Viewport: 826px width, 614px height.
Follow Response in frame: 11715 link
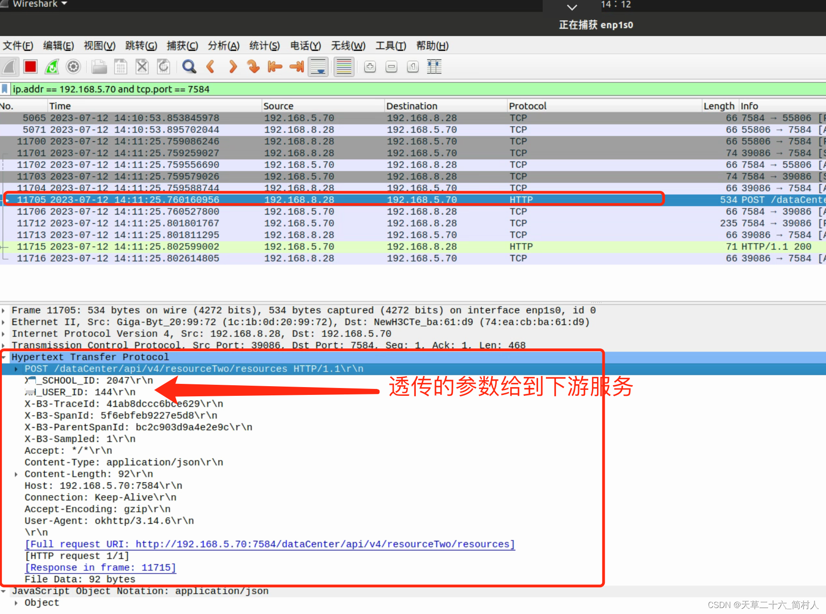(100, 568)
